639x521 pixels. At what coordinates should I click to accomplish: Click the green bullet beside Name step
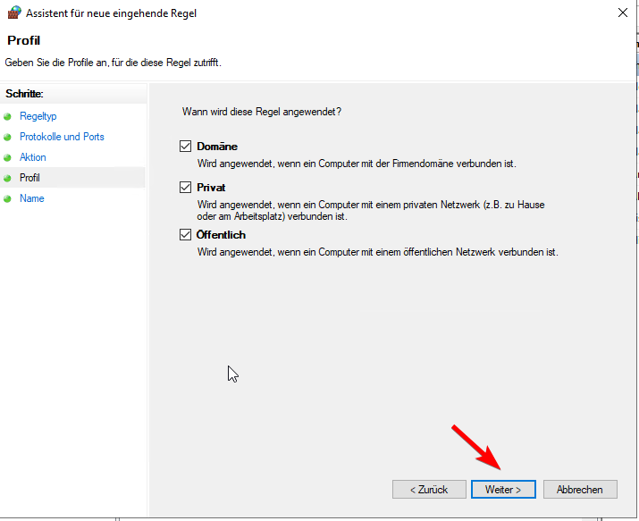coord(7,198)
